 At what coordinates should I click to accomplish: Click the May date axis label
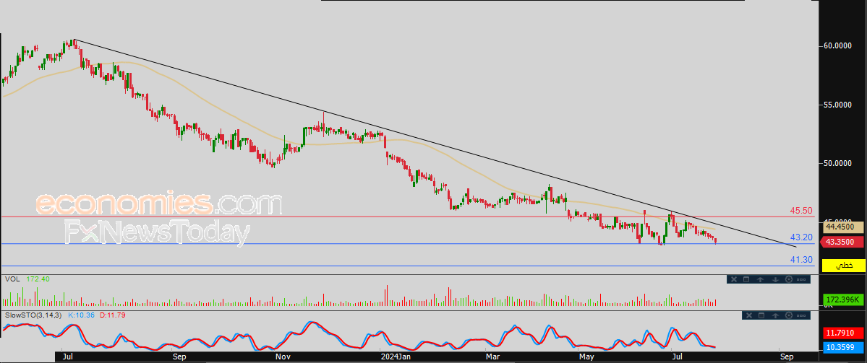(x=586, y=357)
